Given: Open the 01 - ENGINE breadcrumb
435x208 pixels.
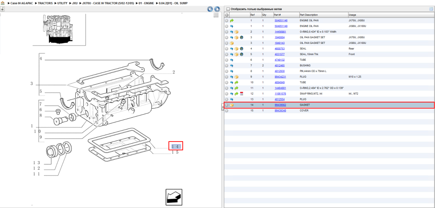Looking at the screenshot, I should [146, 3].
